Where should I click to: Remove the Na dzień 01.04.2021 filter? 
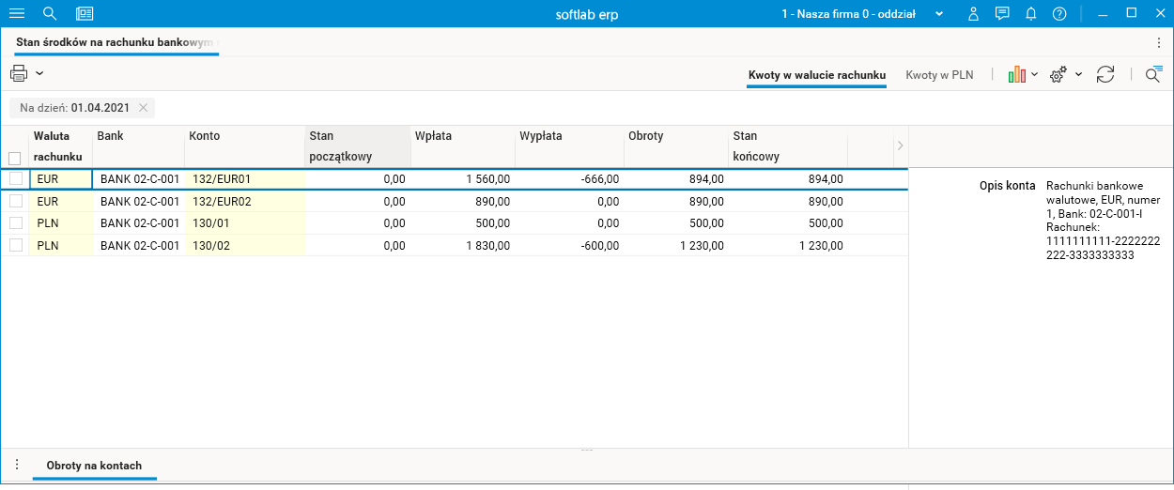(143, 108)
